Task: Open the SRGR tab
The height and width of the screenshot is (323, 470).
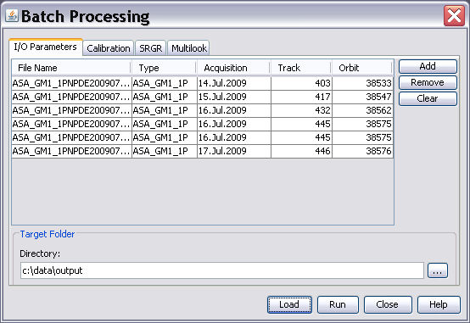Action: (150, 48)
